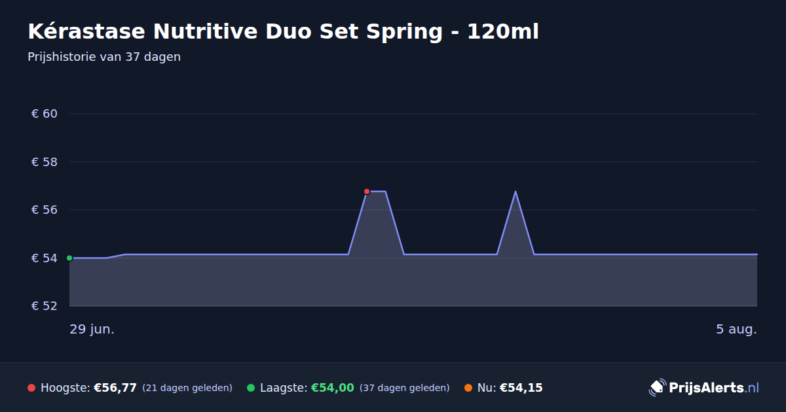The height and width of the screenshot is (412, 786).
Task: Click the € 58 axis label
Action: tap(45, 162)
